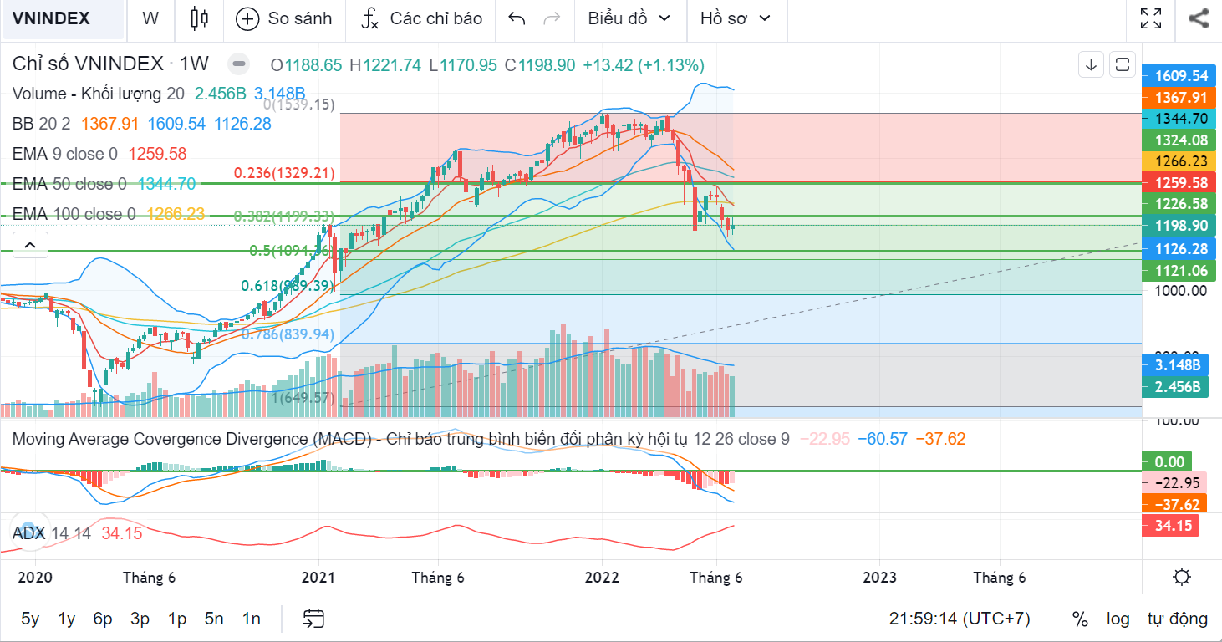Select the BB 20 2 indicator legend
This screenshot has height=642, width=1222.
pos(42,124)
